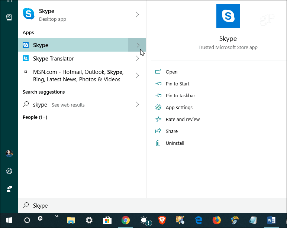Click the Cortana circle icon
287x228 pixels.
pos(27,220)
